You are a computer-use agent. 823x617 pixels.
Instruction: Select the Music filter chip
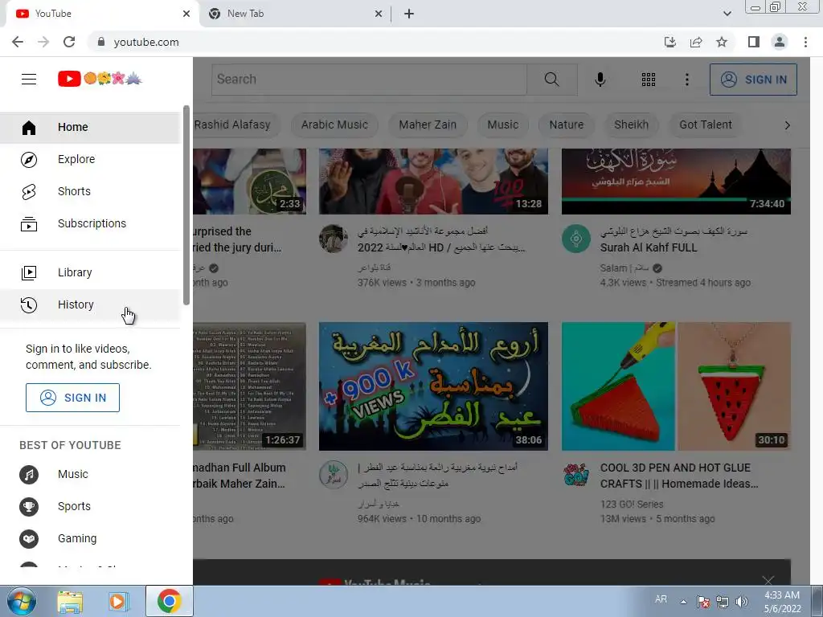coord(502,125)
